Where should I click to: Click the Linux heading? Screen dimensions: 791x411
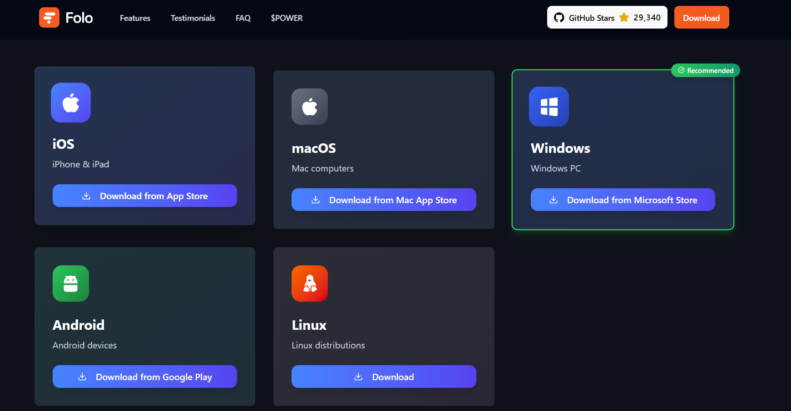[309, 325]
